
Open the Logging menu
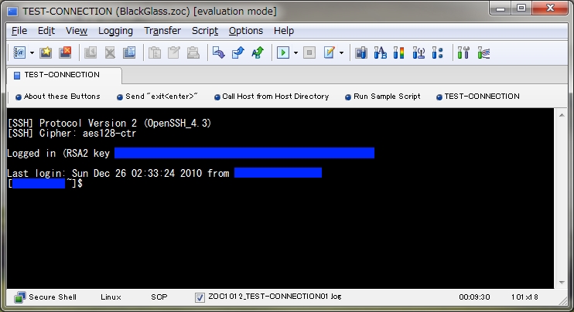115,31
